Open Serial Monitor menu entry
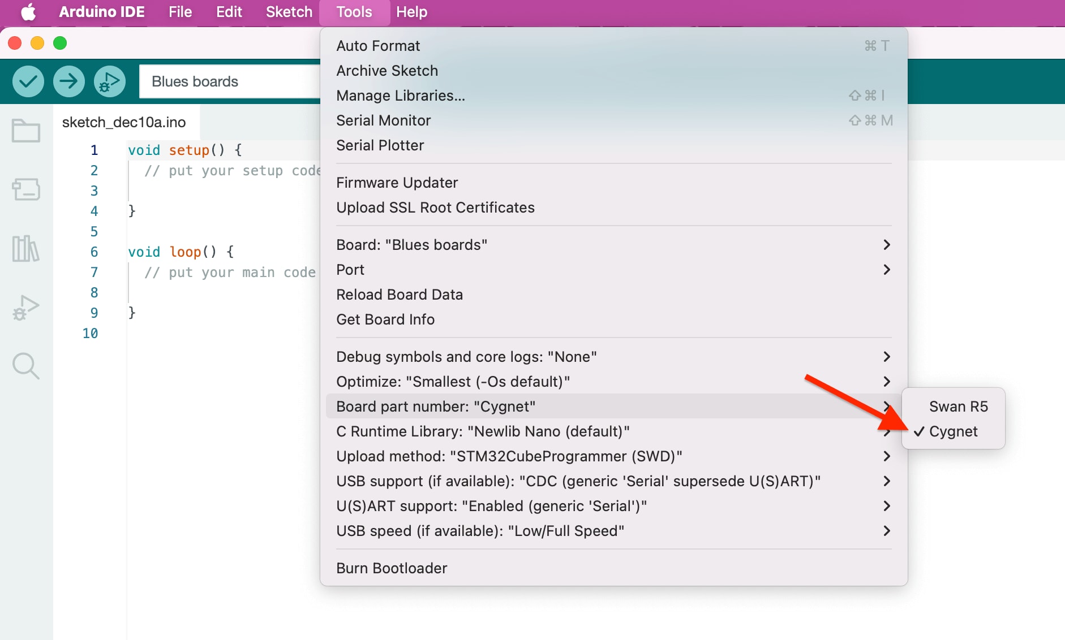The height and width of the screenshot is (640, 1065). pos(614,120)
